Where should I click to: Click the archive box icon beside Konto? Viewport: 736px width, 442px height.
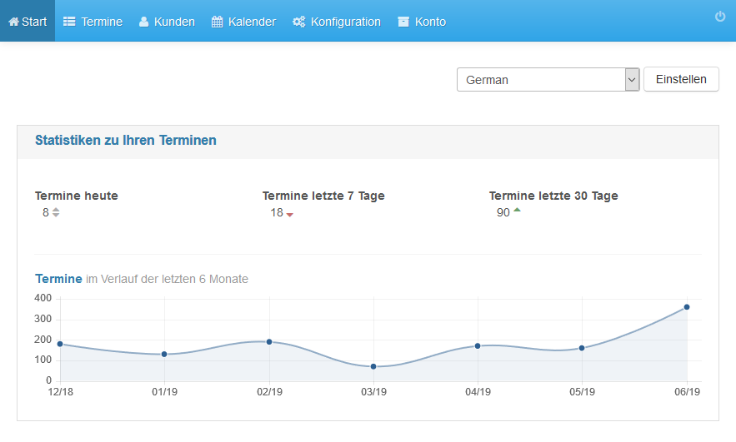point(403,22)
